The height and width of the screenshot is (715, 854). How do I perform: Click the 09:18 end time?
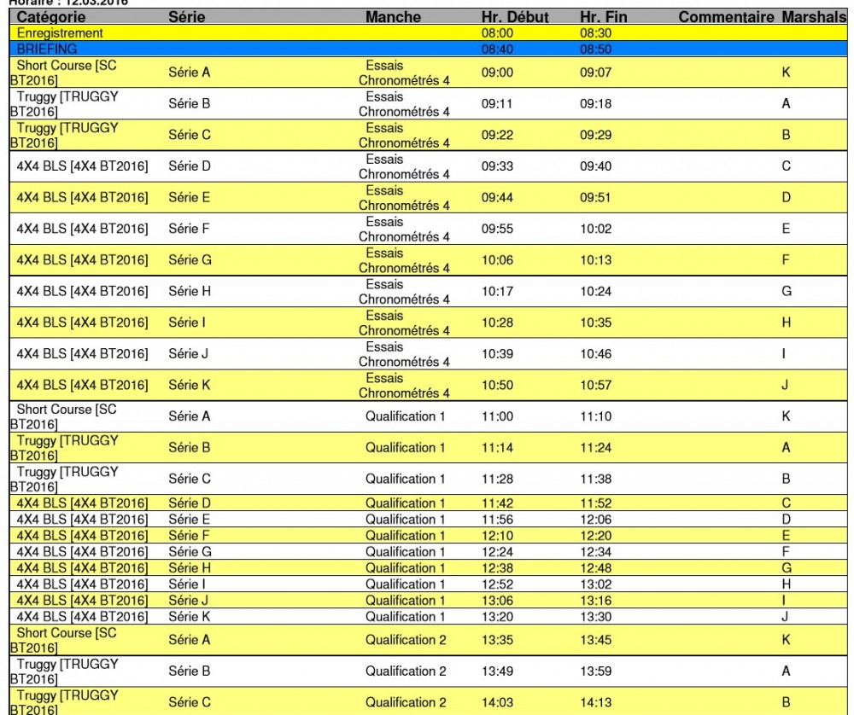tap(596, 103)
